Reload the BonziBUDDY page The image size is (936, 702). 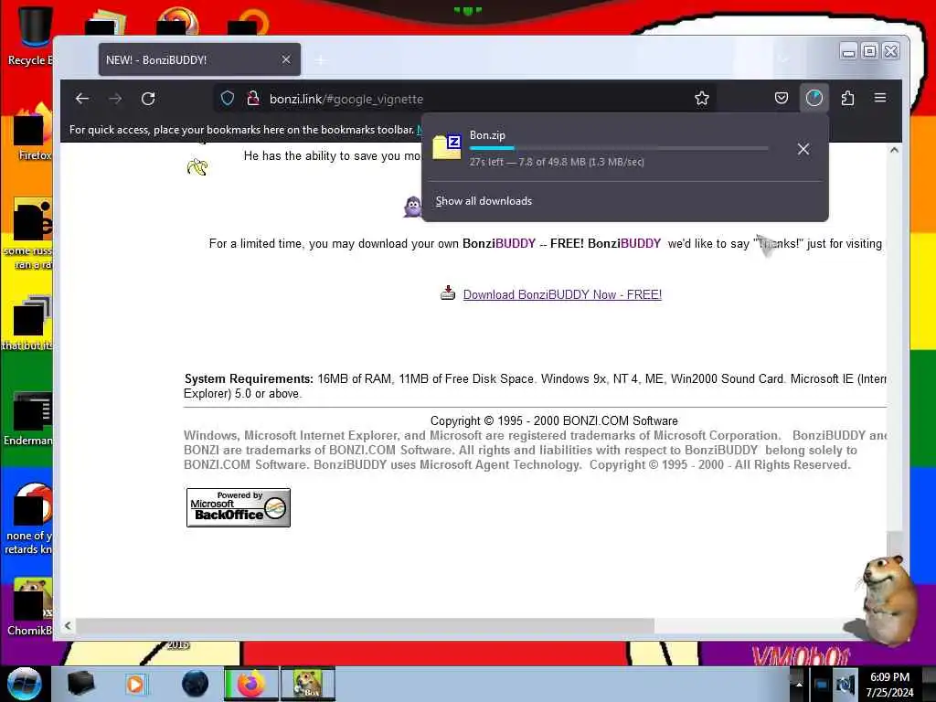click(x=148, y=99)
